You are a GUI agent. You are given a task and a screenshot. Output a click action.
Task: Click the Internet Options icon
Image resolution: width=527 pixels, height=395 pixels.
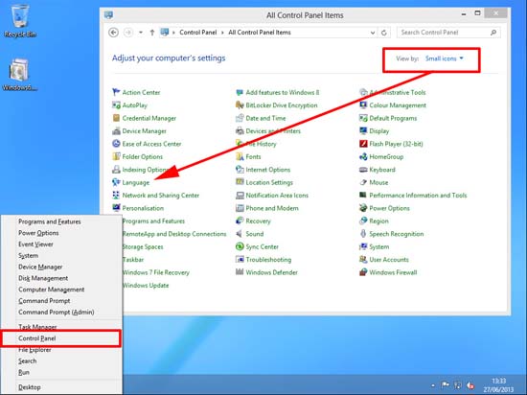tap(240, 170)
